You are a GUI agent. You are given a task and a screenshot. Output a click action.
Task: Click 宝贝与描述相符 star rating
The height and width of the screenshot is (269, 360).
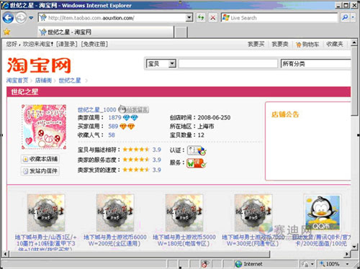(136, 150)
